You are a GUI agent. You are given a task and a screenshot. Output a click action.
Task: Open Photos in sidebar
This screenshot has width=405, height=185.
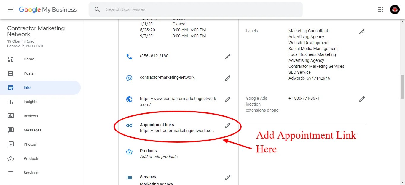(x=40, y=144)
